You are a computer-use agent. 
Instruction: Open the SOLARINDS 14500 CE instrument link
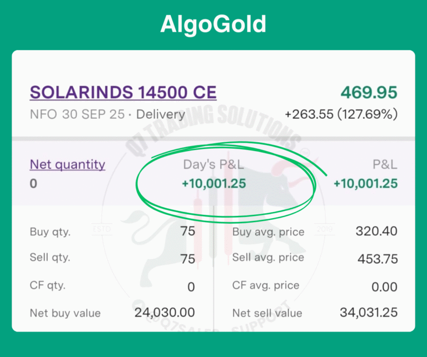tap(123, 92)
